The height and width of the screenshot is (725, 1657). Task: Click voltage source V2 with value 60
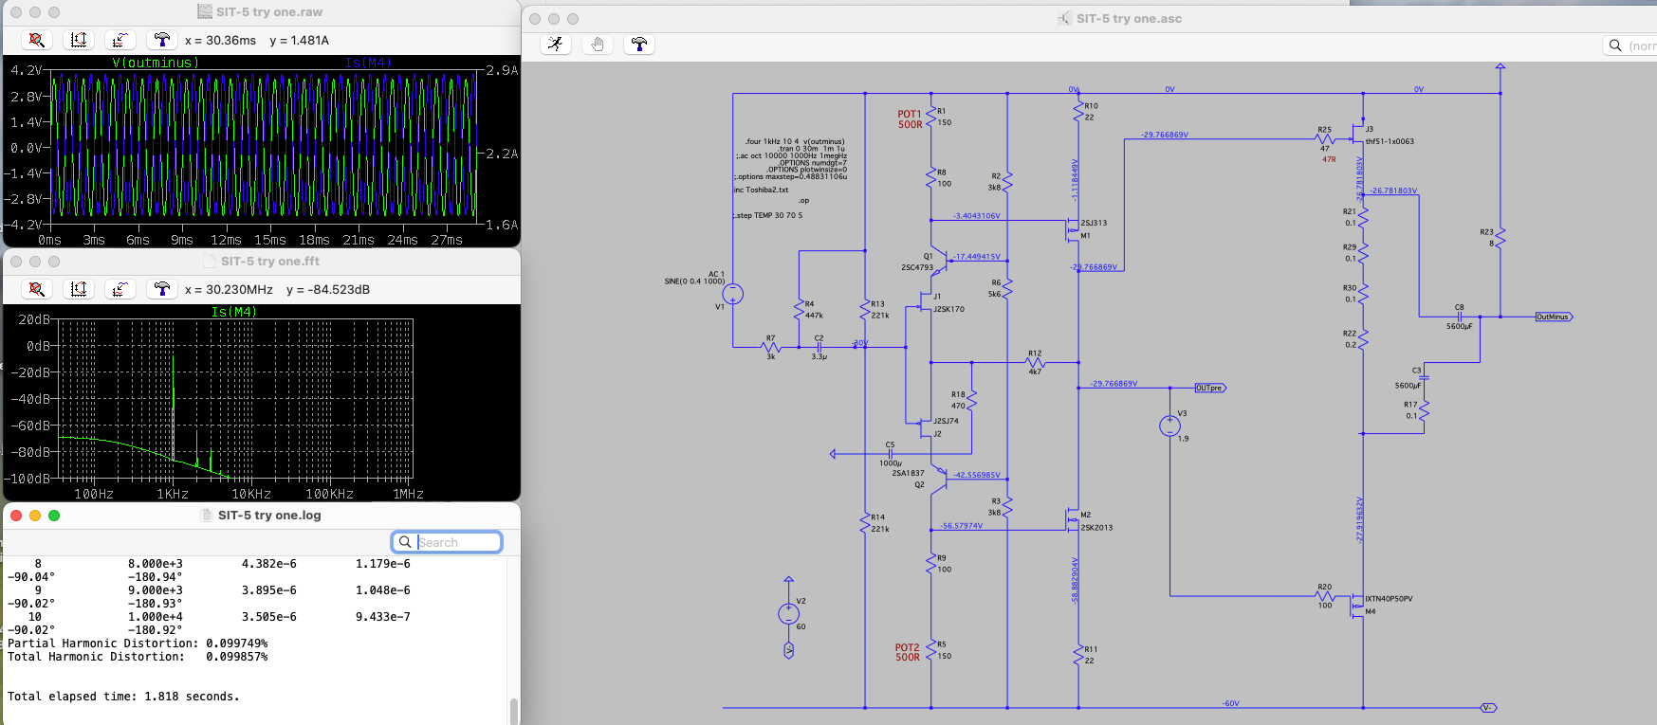click(x=788, y=614)
